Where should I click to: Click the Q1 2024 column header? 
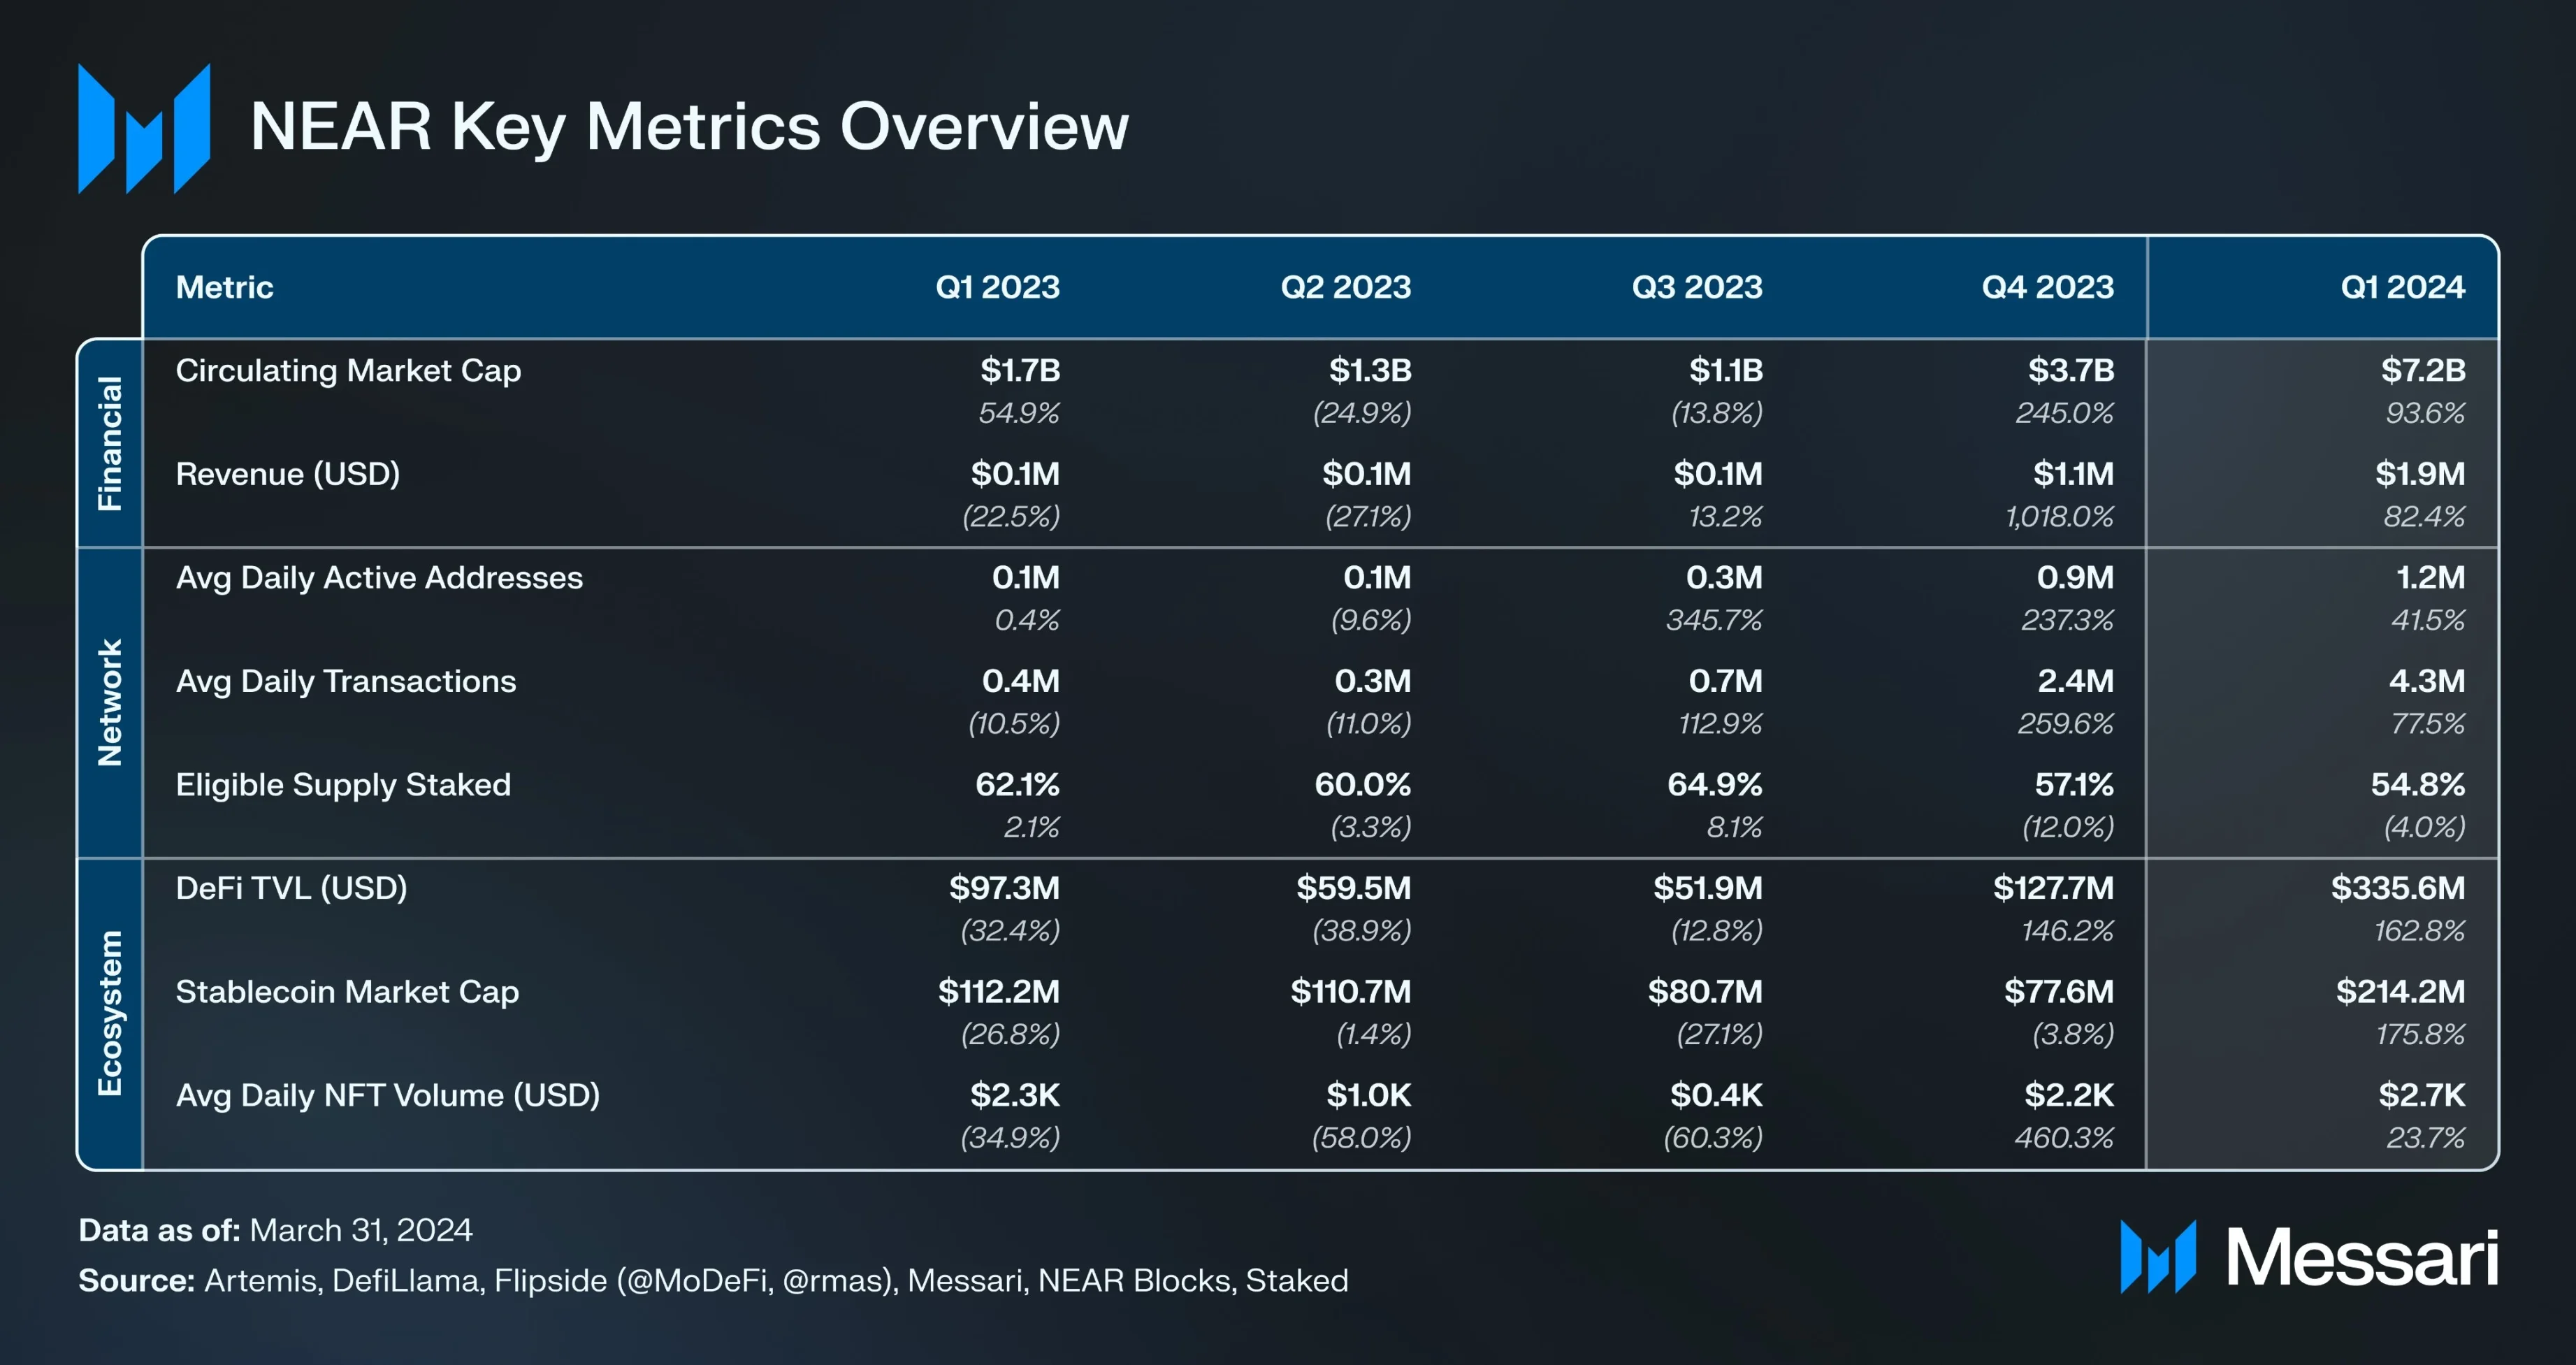[x=2402, y=287]
